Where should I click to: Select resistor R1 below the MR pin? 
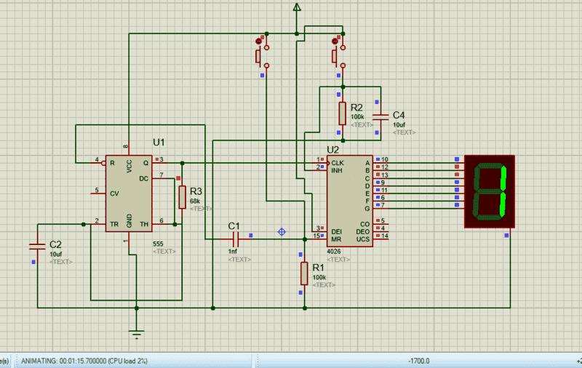[x=305, y=273]
